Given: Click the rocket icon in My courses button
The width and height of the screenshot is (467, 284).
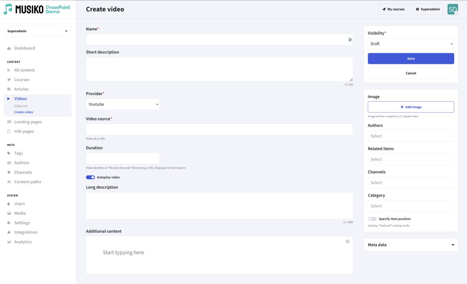Looking at the screenshot, I should click(384, 9).
